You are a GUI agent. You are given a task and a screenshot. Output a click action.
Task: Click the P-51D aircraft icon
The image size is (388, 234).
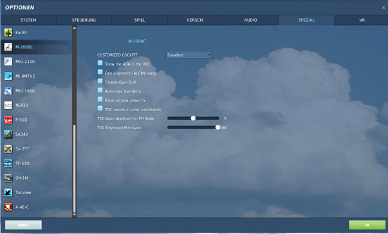click(8, 120)
